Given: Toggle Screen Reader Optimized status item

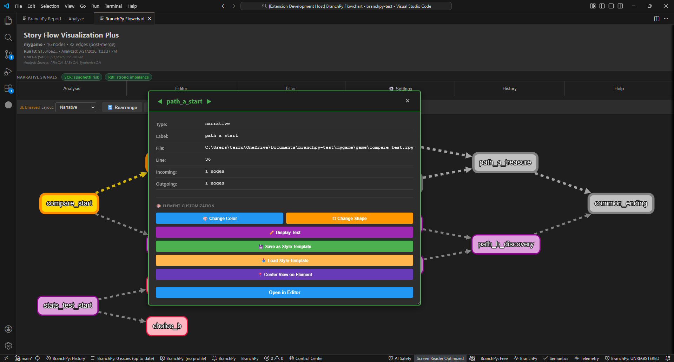Looking at the screenshot, I should point(440,358).
